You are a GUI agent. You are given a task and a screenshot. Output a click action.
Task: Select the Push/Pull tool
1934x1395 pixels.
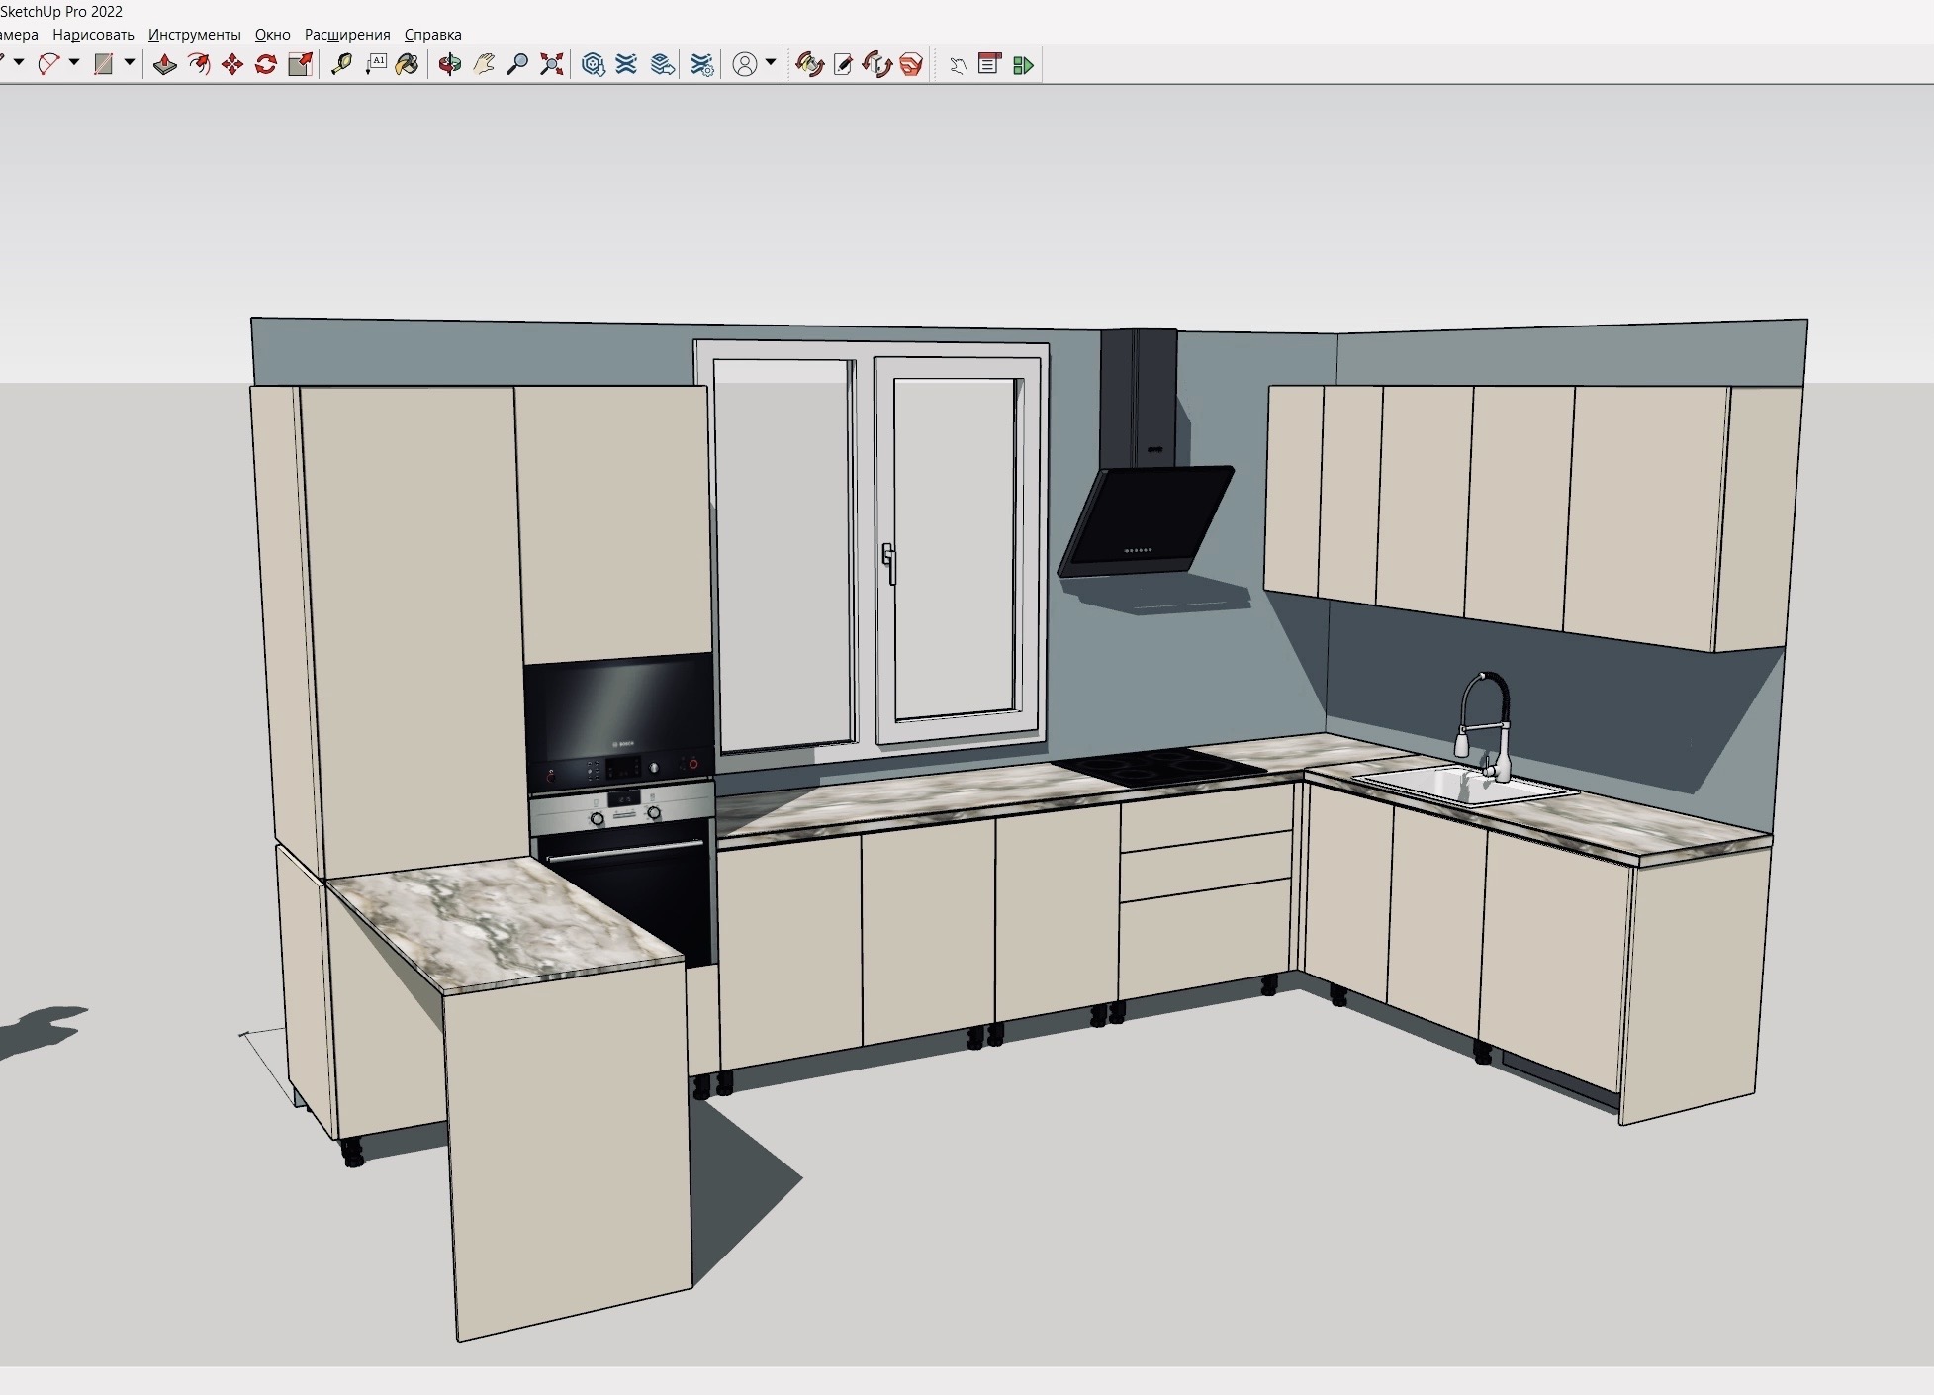click(x=164, y=65)
